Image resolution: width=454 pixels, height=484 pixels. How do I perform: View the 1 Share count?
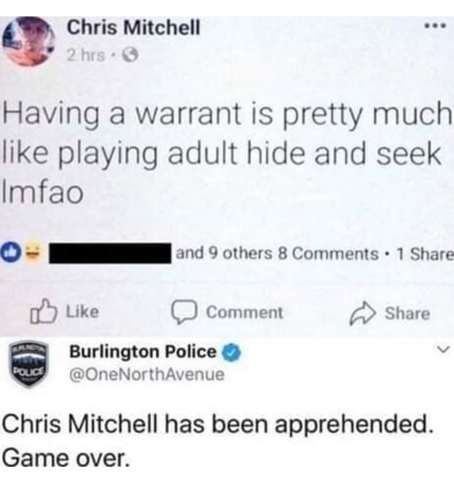tap(424, 254)
